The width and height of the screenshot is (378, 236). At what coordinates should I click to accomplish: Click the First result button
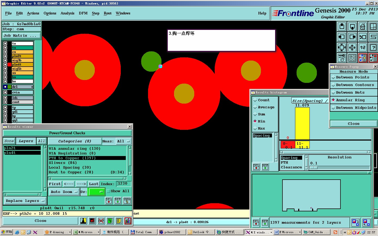(55, 184)
